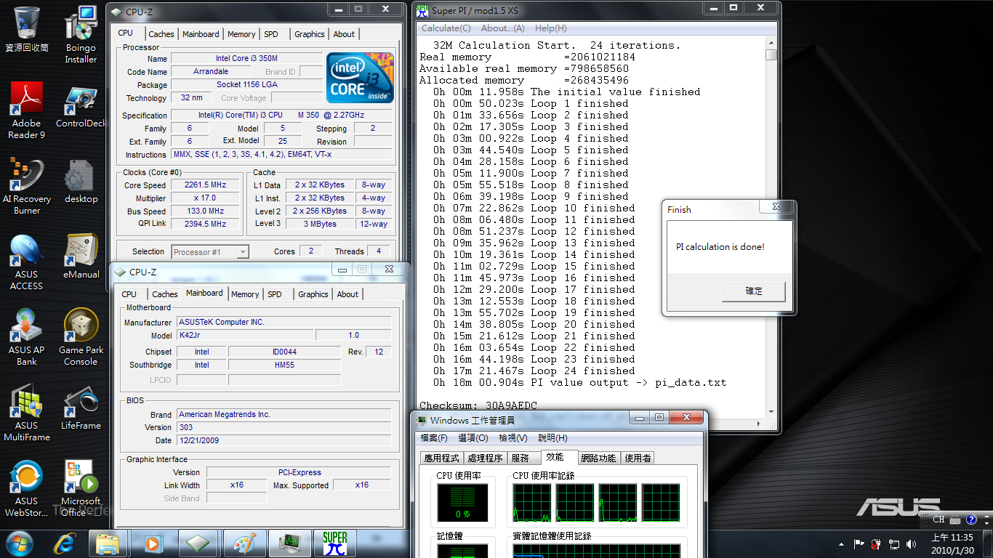The width and height of the screenshot is (993, 558).
Task: Click the language bar help icon
Action: (x=971, y=519)
